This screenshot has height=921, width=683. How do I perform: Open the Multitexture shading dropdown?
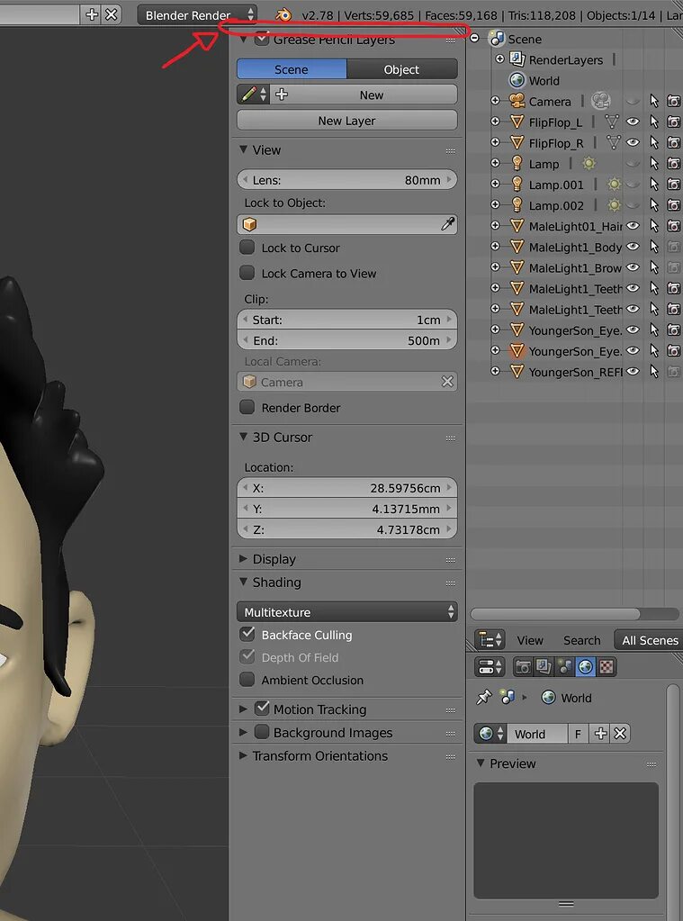click(x=347, y=611)
